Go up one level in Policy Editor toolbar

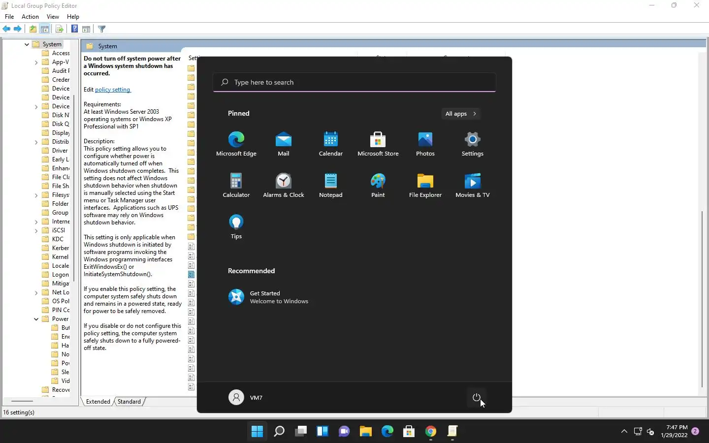[x=33, y=29]
